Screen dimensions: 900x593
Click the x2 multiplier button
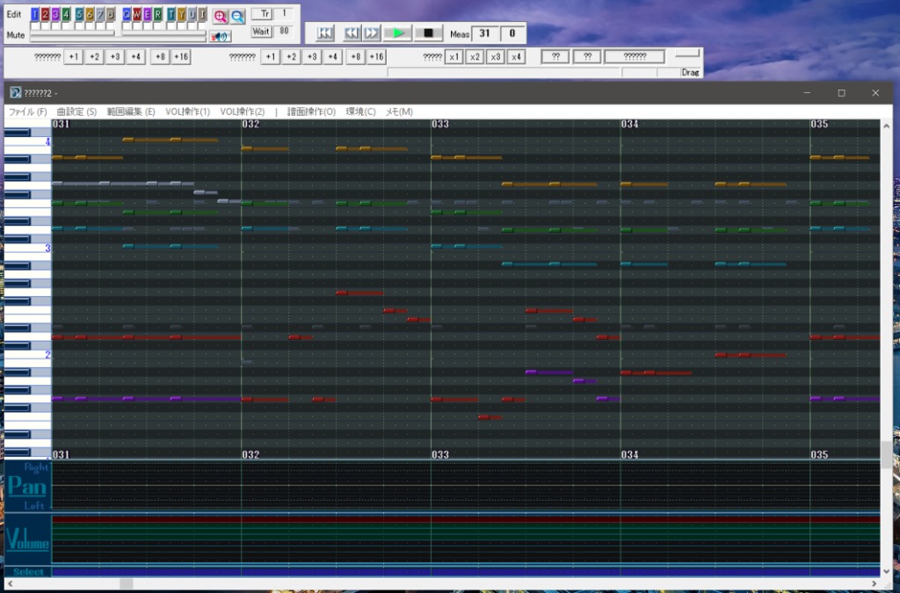[474, 56]
